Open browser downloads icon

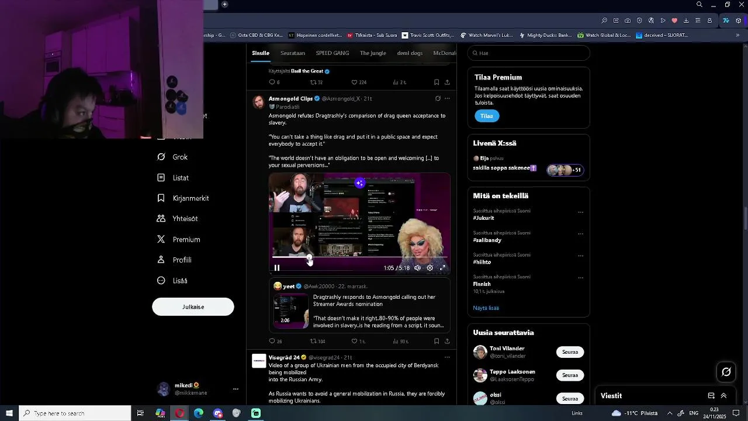coord(686,20)
